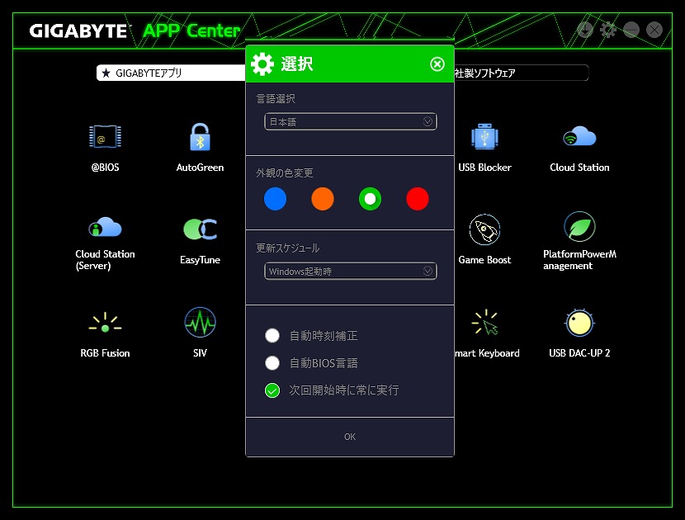
Task: Click the @BIOS label text
Action: [106, 168]
